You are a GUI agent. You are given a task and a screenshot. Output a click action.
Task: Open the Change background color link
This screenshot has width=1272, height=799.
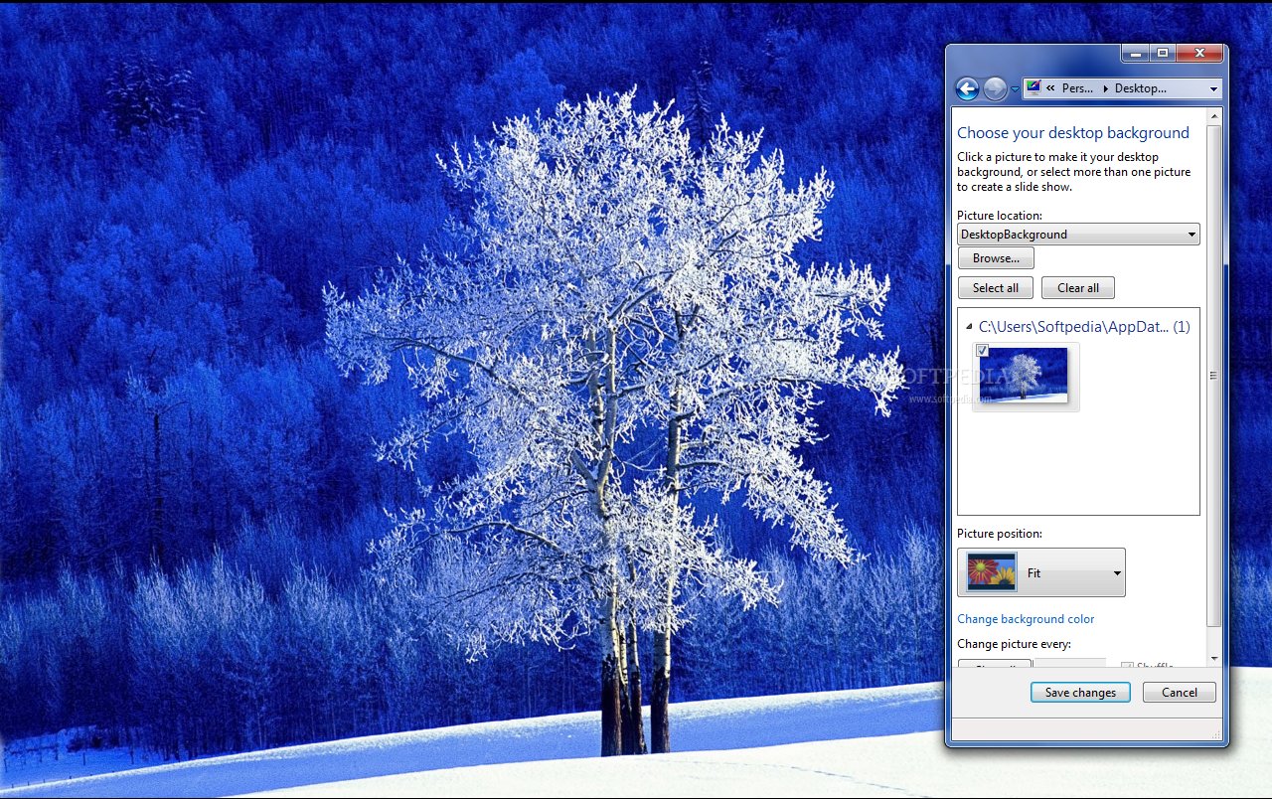pos(1026,619)
